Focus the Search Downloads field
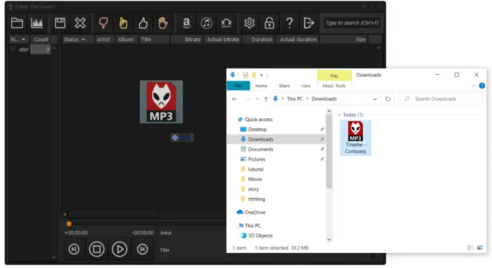492x268 pixels. coord(440,99)
